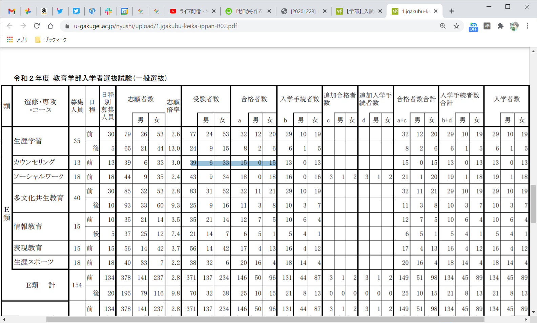
Task: Click the vertical scrollbar thumb
Action: pyautogui.click(x=534, y=204)
